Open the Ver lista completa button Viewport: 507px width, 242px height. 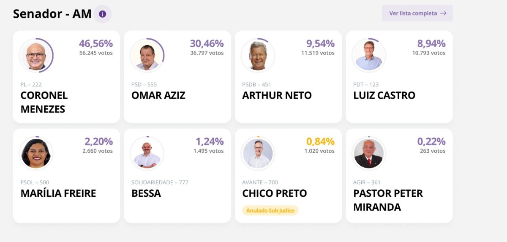[x=417, y=13]
